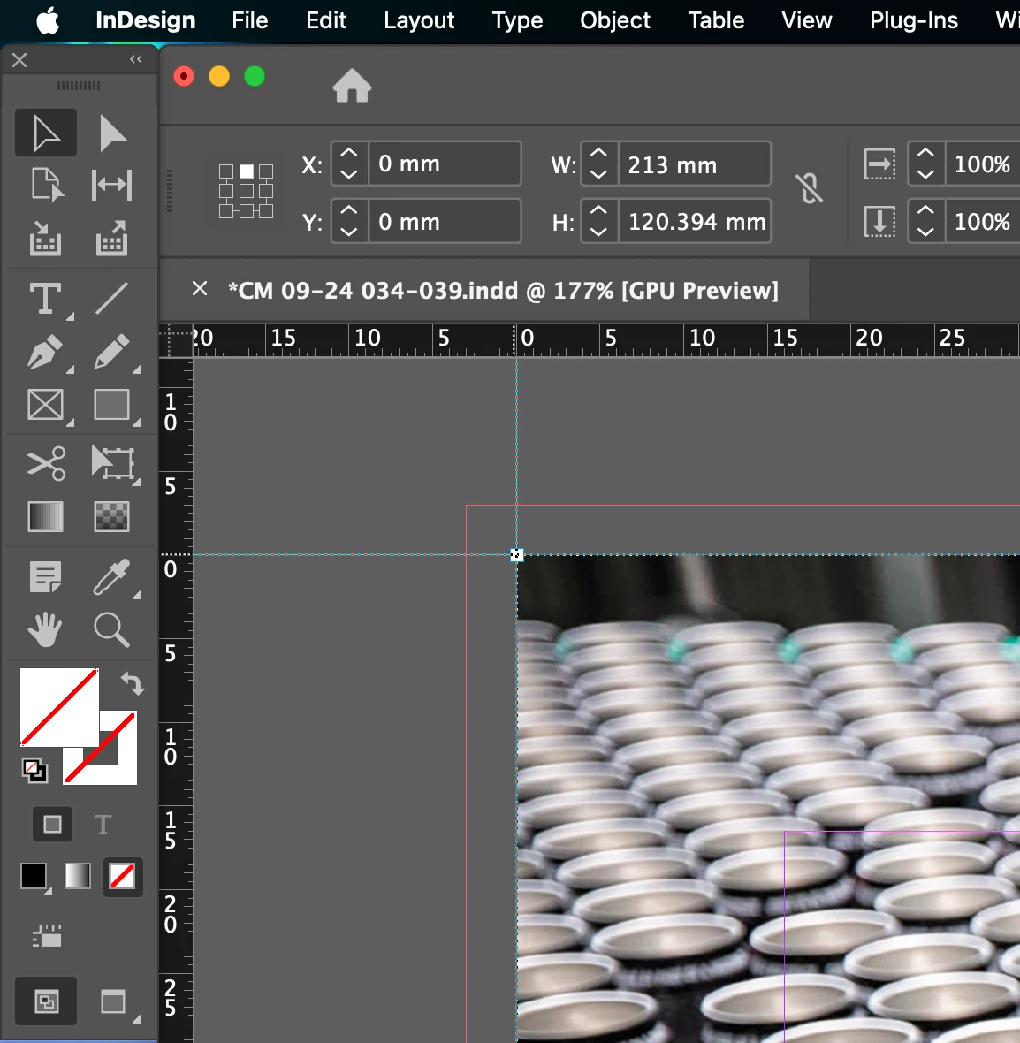
Task: Click the Y position stepper arrows
Action: click(349, 221)
